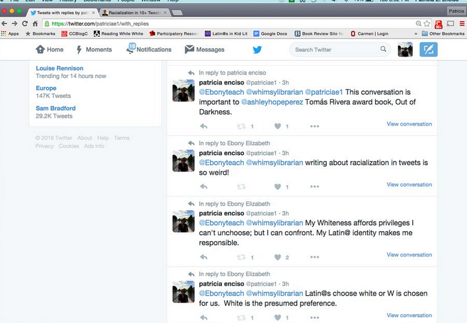Open the profile avatar menu

pos(405,50)
